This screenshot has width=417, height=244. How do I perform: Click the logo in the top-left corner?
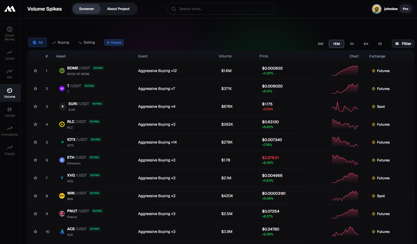10,9
